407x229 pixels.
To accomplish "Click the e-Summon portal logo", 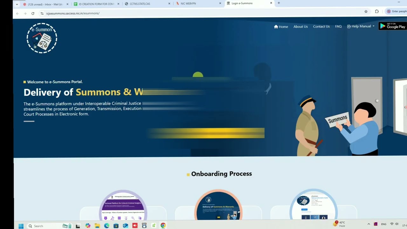I will [x=42, y=38].
